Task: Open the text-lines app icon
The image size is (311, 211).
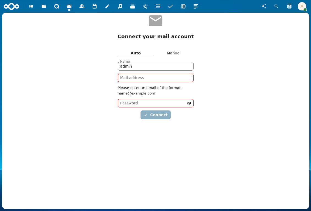Action: tap(196, 6)
